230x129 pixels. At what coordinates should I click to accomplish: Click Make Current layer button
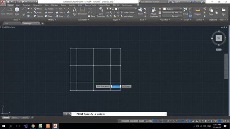click(128, 13)
